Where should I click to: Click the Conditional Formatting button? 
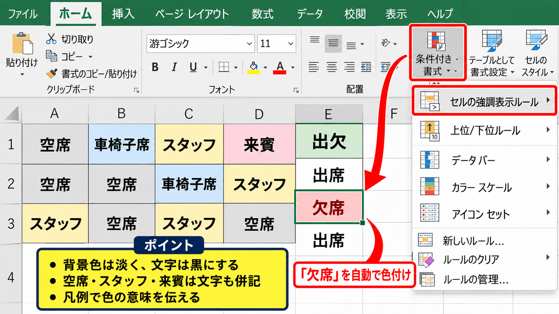tap(438, 52)
